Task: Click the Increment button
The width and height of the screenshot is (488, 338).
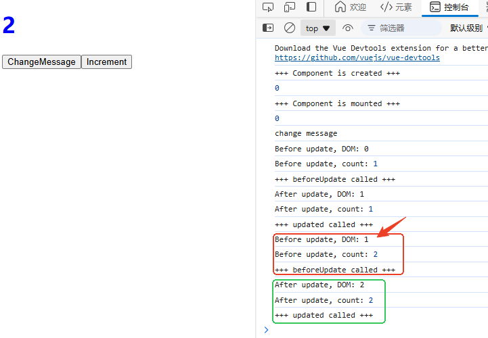Action: 106,62
